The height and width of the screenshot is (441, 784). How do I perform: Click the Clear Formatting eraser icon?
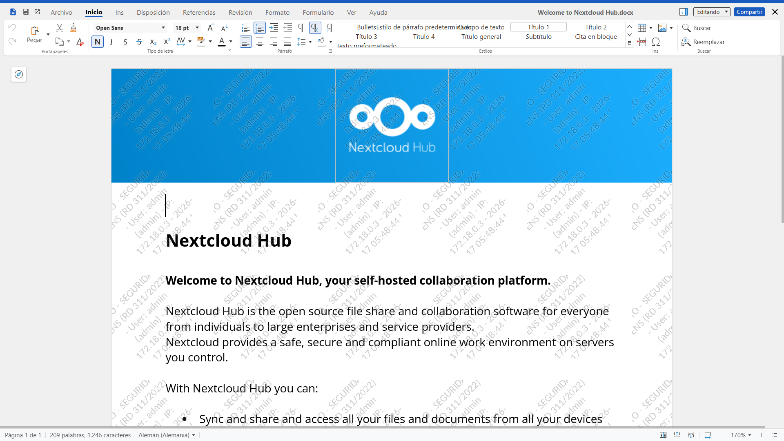click(x=80, y=42)
